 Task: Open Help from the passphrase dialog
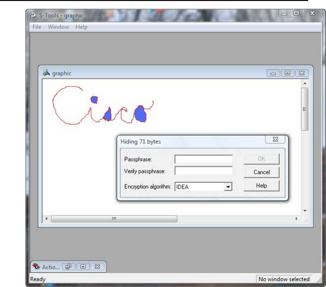point(262,186)
